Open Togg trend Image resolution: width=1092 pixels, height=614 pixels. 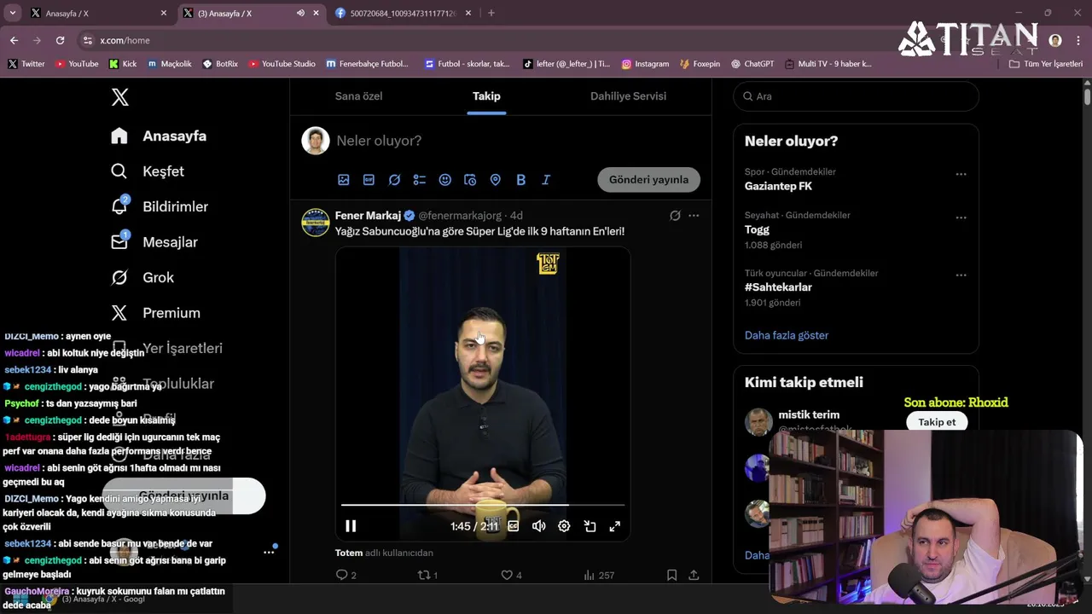click(x=757, y=229)
